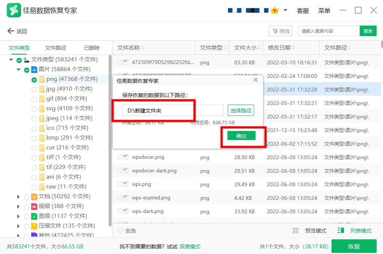This screenshot has height=254, width=383.
Task: Click the 选择路径 button
Action: point(241,111)
